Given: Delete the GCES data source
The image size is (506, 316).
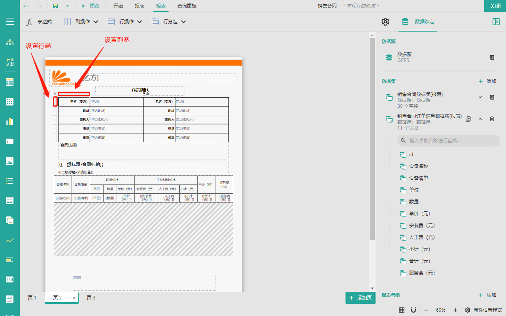Looking at the screenshot, I should click(492, 57).
